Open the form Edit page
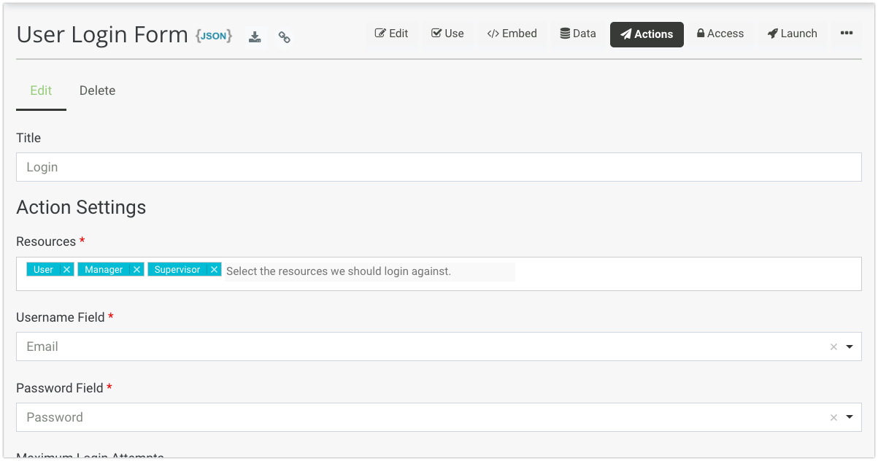Viewport: 878px width, 461px height. (391, 34)
